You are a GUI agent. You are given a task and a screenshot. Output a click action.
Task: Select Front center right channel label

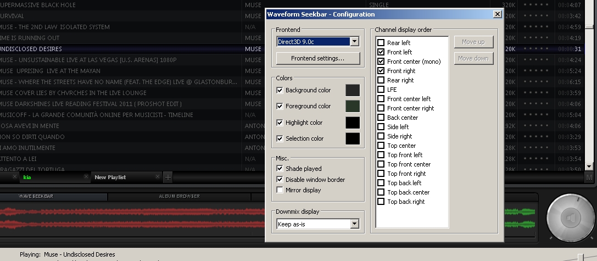(410, 108)
